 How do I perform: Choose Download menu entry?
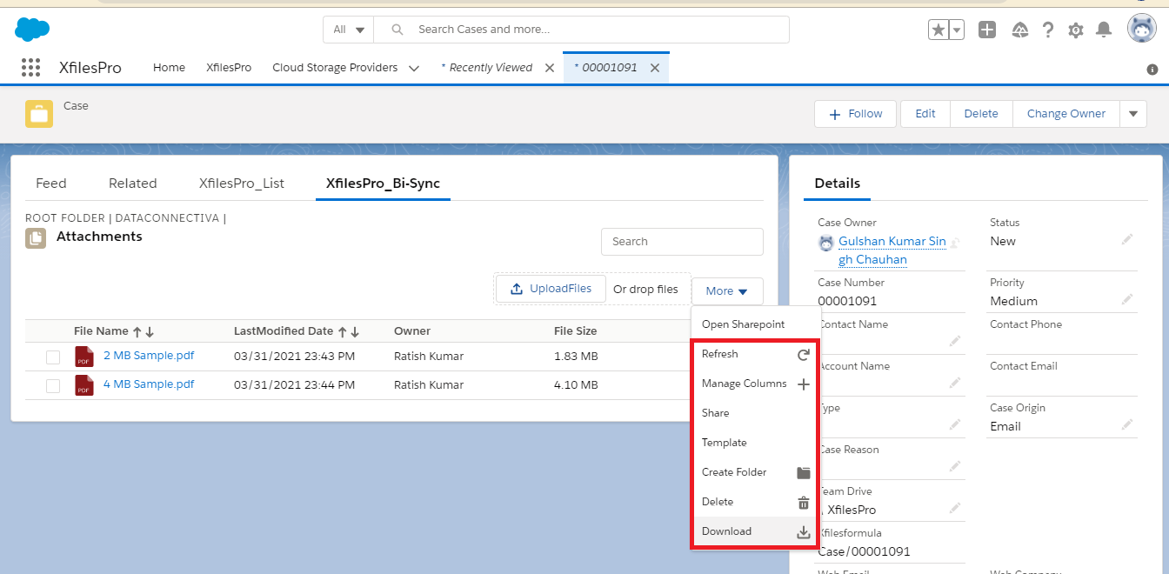point(755,531)
